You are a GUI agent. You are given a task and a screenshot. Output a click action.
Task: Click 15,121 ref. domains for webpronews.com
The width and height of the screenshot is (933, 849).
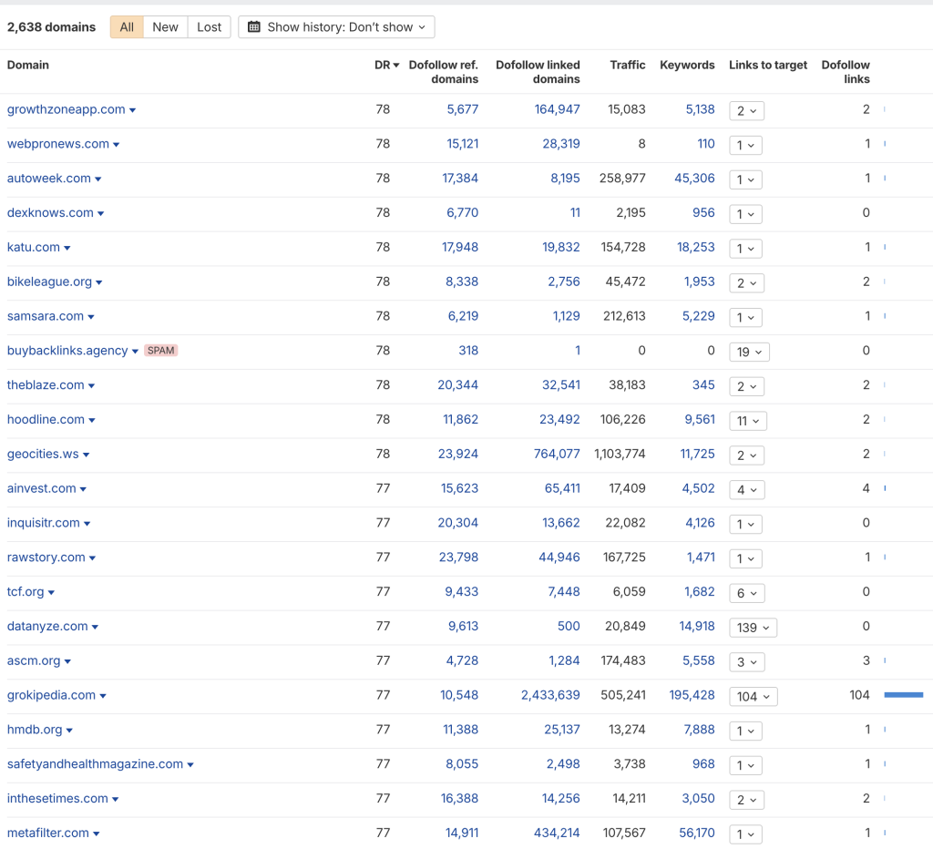coord(462,144)
